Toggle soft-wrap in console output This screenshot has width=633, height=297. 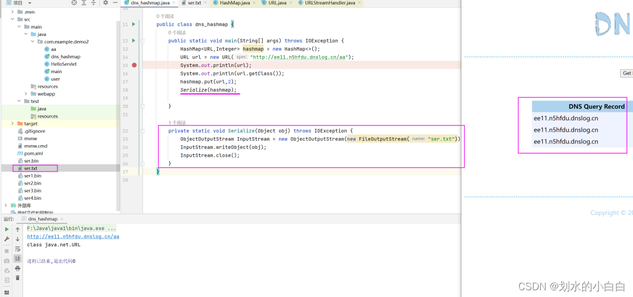(x=17, y=249)
